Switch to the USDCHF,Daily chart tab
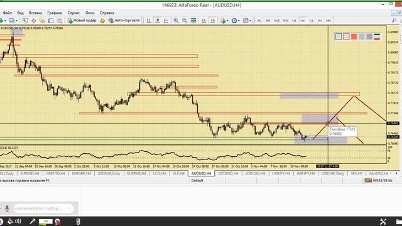 tap(332, 173)
